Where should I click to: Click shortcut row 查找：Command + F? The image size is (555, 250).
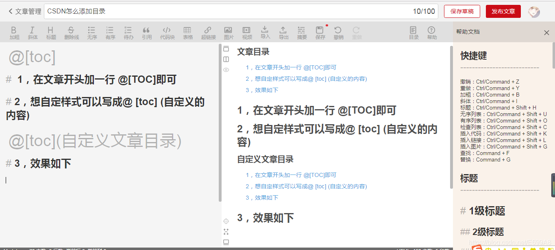point(485,153)
